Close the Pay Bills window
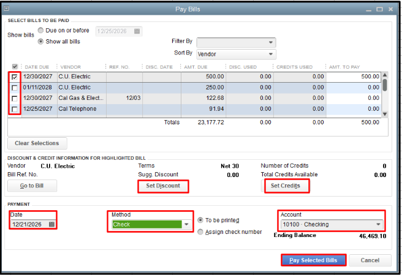Image resolution: width=402 pixels, height=275 pixels. (390, 9)
